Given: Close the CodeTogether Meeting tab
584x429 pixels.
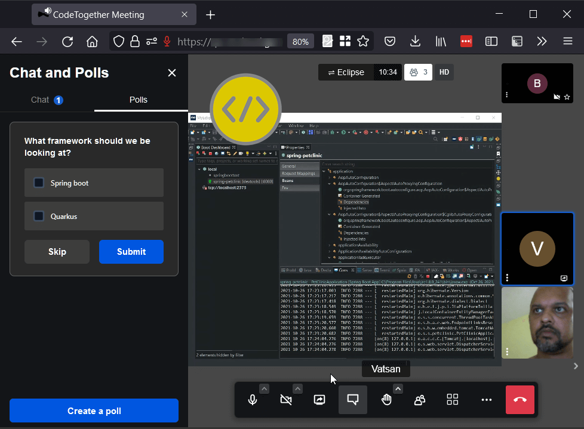Looking at the screenshot, I should click(x=185, y=14).
